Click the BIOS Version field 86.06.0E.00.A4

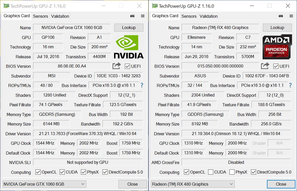pyautogui.click(x=72, y=66)
